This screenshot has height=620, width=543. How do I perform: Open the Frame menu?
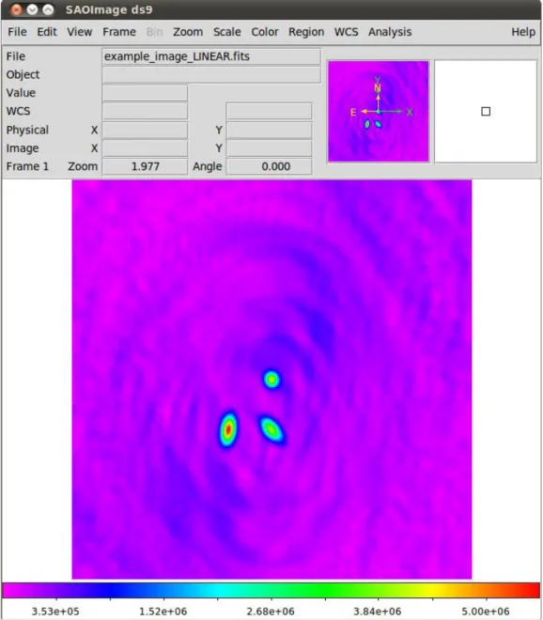click(119, 32)
